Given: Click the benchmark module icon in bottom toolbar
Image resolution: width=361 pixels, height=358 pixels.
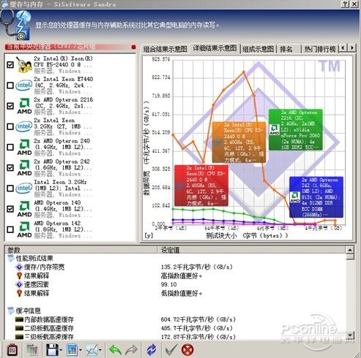Looking at the screenshot, I should pyautogui.click(x=12, y=350).
